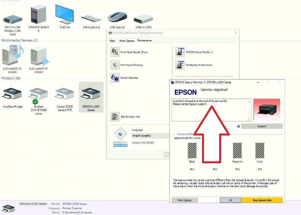Viewport: 301px width, 215px height.
Task: Switch to the More Options tab
Action: click(x=127, y=41)
